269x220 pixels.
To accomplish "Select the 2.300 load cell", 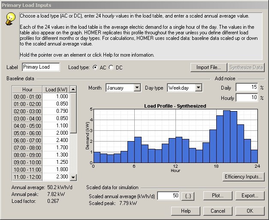I will tap(56, 177).
